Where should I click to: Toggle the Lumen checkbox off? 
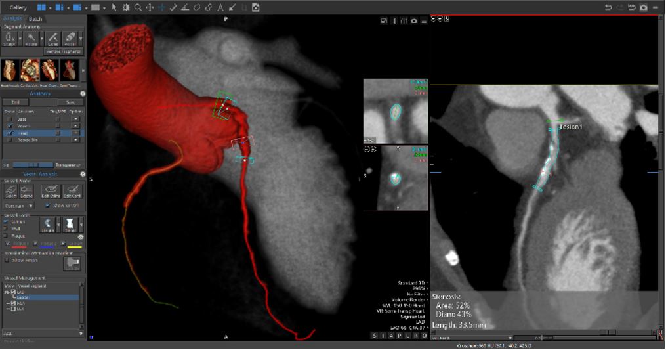7,221
